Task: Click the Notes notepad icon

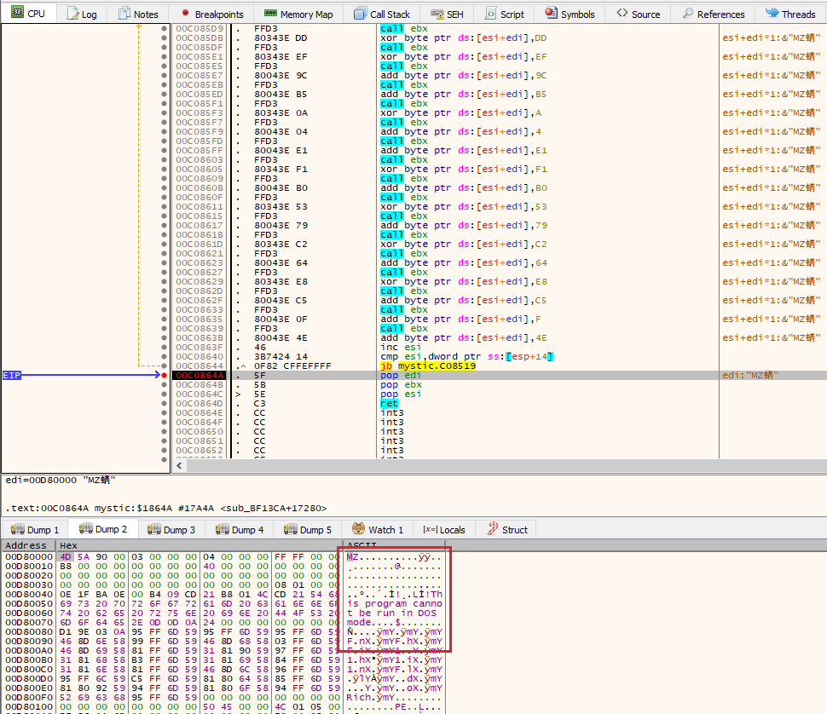Action: (x=125, y=14)
